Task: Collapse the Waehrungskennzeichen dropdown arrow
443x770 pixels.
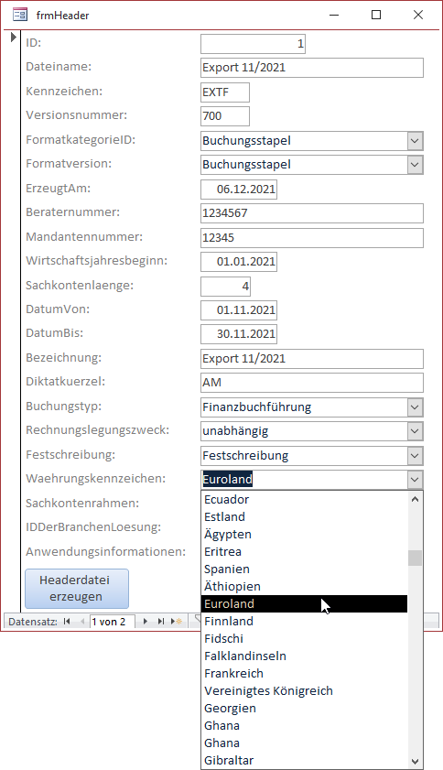Action: click(x=415, y=479)
